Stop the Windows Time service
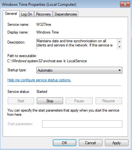132x150 pixels. [50, 101]
